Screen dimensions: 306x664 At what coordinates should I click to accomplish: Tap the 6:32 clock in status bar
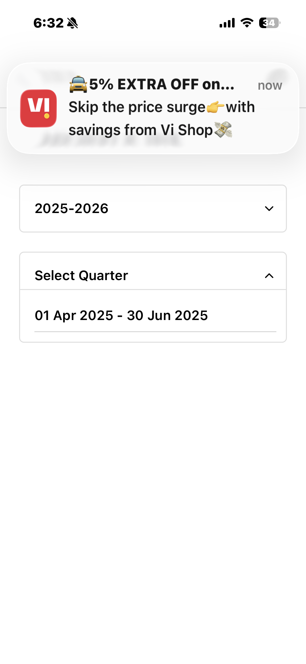click(48, 23)
